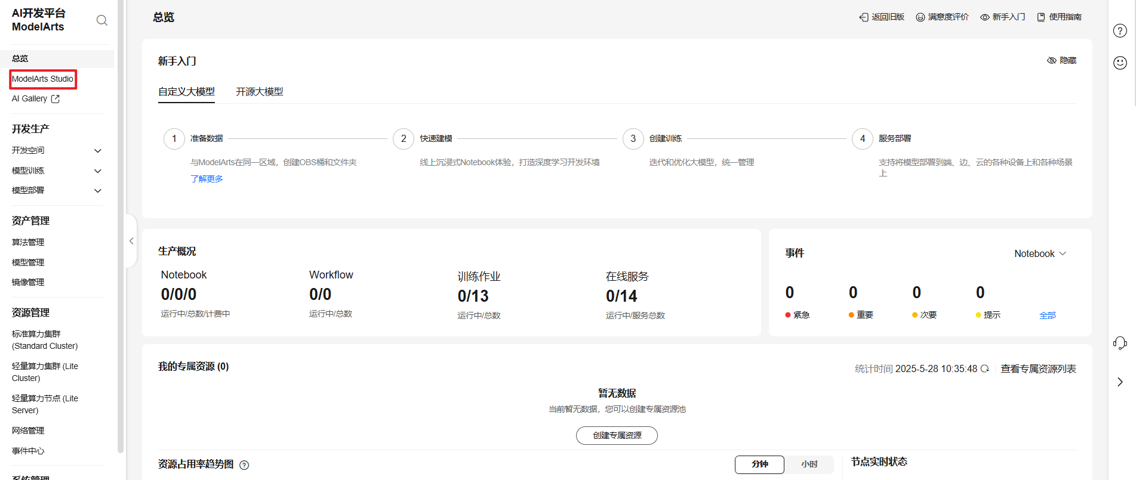Viewport: 1136px width, 480px height.
Task: Hide the 新手入门 panel using 隐藏
Action: pos(1062,60)
